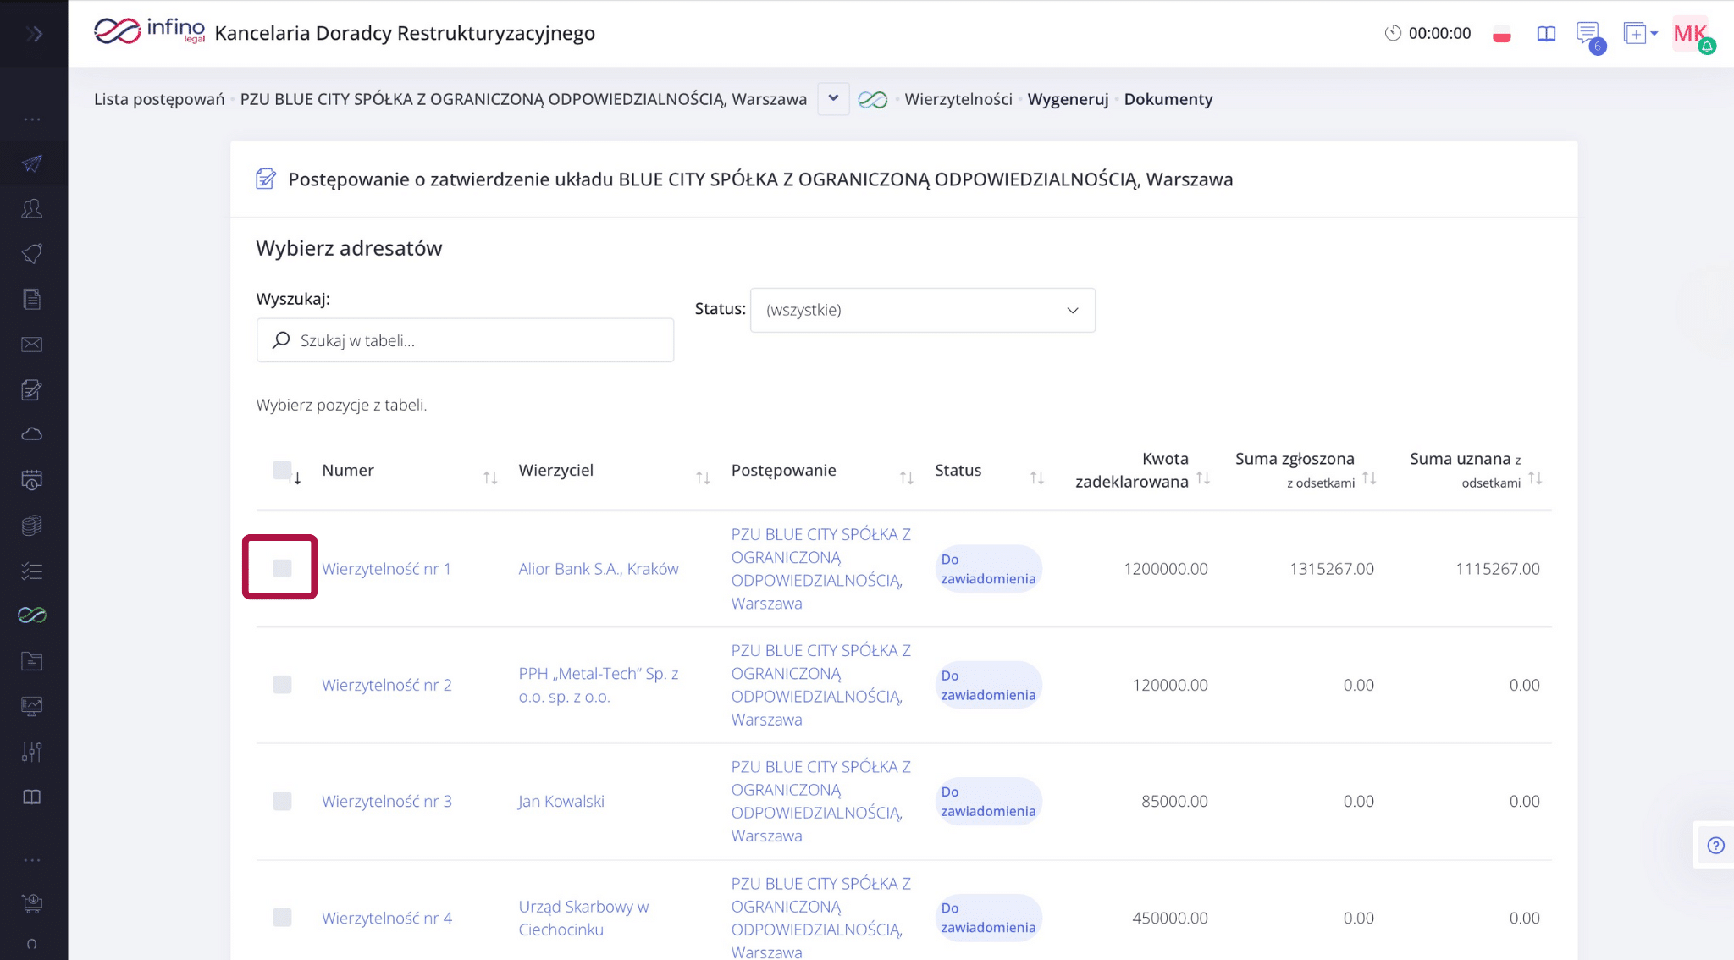The image size is (1734, 960).
Task: Open the chat messages icon in header
Action: click(1588, 34)
